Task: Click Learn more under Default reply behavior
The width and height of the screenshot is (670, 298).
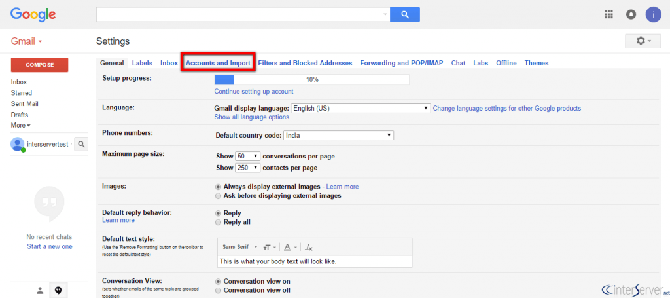Action: [x=118, y=220]
